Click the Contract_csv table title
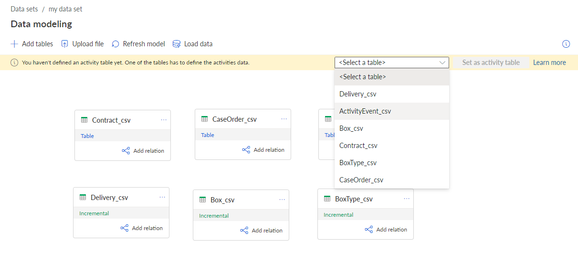 [x=111, y=120]
